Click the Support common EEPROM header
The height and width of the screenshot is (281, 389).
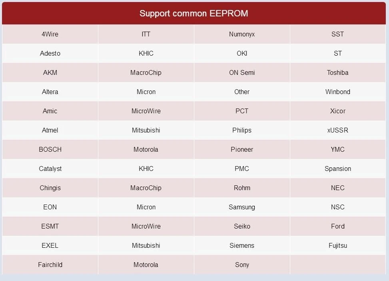point(194,13)
